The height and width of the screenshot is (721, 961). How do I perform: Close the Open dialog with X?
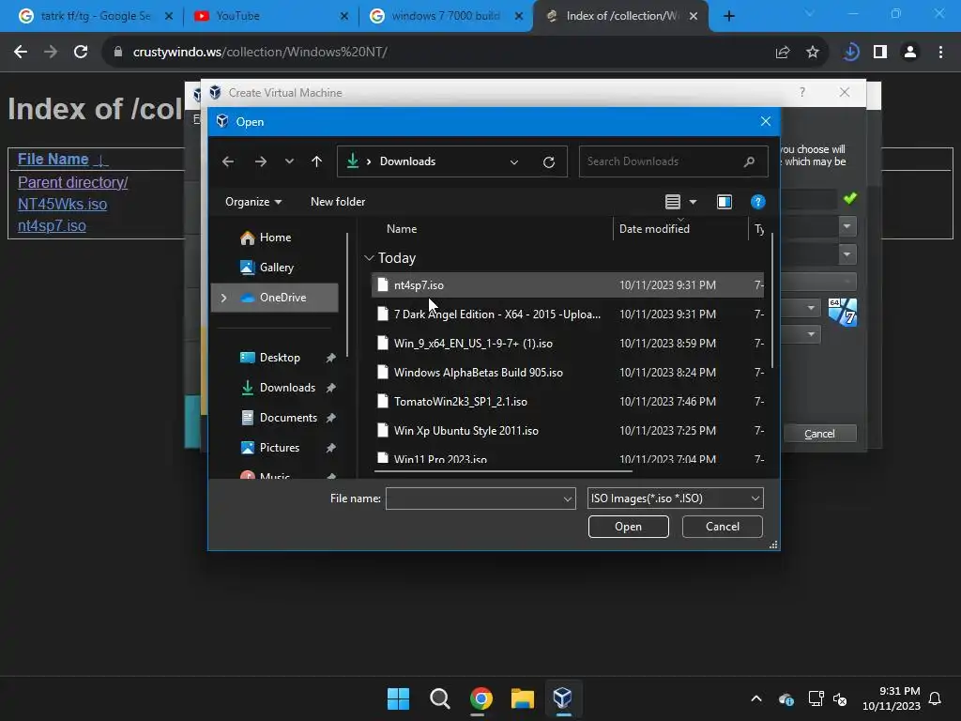pos(766,121)
